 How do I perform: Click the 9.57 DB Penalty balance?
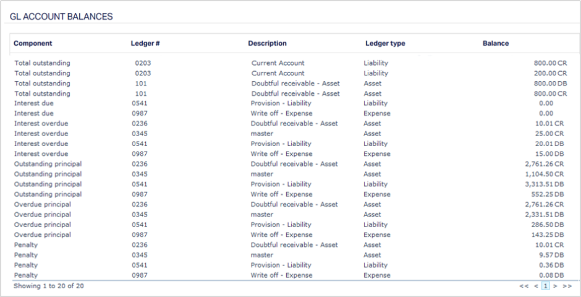coord(552,255)
